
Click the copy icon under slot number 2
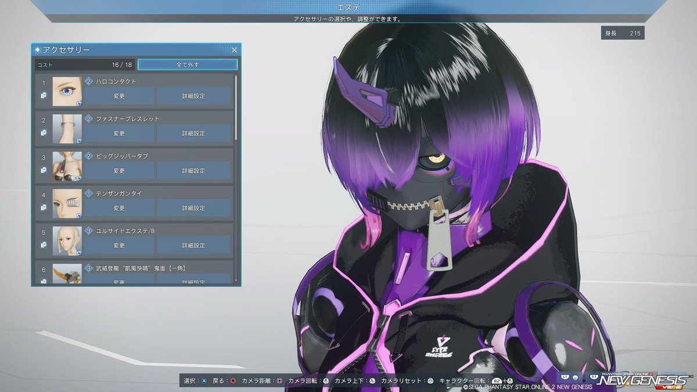(x=44, y=133)
